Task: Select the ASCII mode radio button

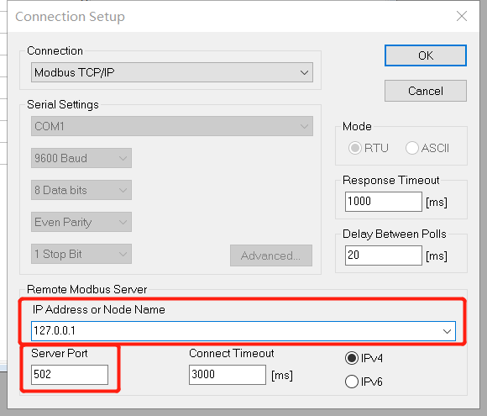Action: pos(411,148)
